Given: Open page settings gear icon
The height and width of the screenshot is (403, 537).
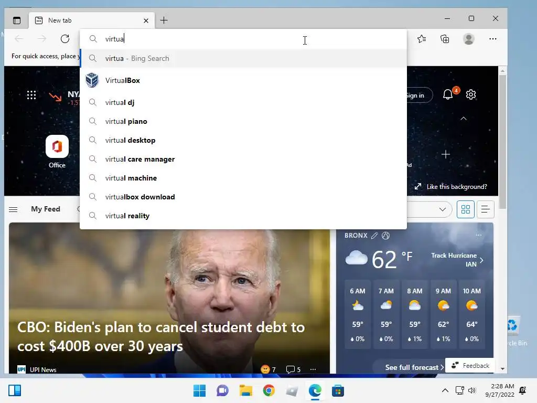Looking at the screenshot, I should [471, 94].
